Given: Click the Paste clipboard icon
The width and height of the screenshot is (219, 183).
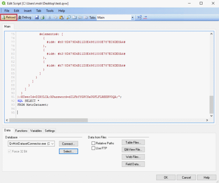Looking at the screenshot, I should point(61,18).
